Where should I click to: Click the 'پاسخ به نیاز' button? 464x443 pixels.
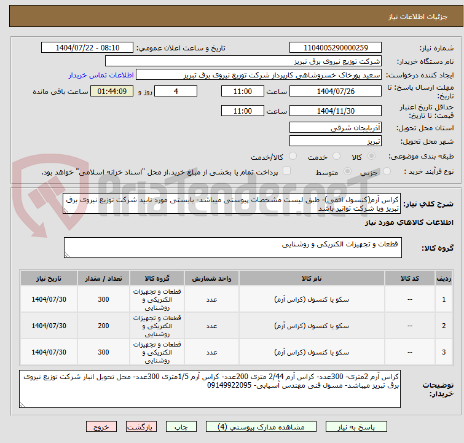tap(356, 426)
